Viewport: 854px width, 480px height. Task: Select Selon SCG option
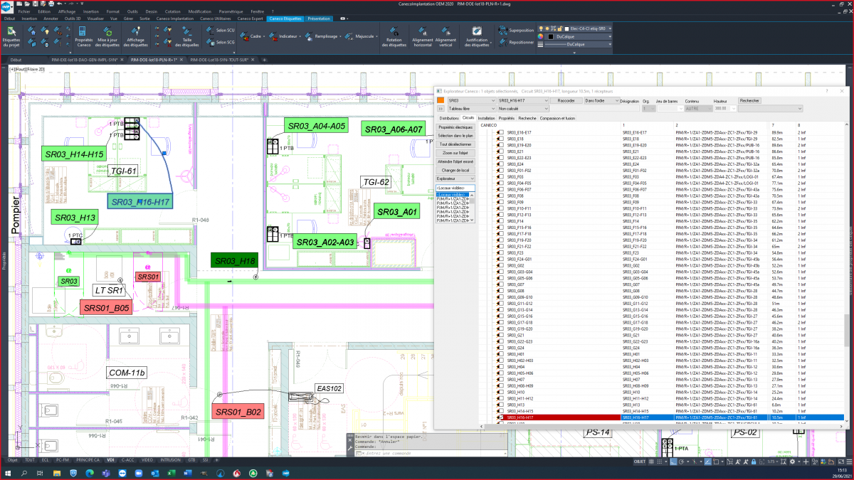[x=221, y=42]
